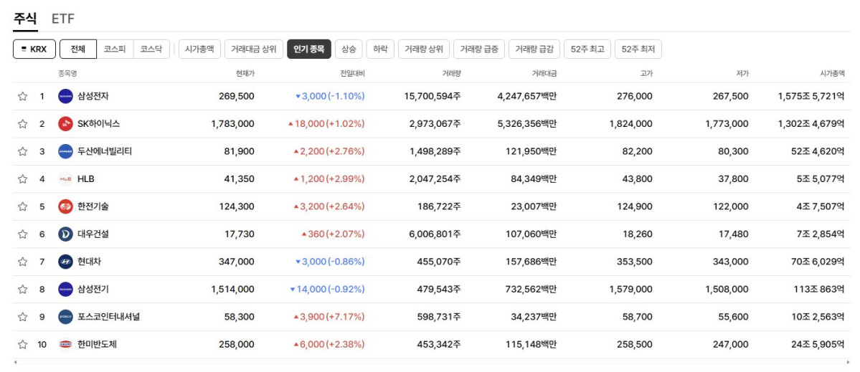This screenshot has height=372, width=860.
Task: Star the 삼성전기 row
Action: coord(22,290)
